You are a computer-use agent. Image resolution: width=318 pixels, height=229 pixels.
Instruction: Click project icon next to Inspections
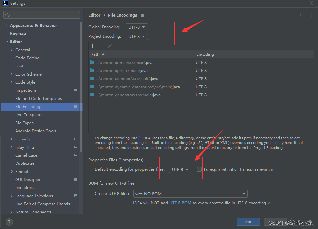[76, 90]
